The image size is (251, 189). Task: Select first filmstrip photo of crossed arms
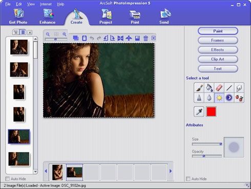click(x=57, y=173)
